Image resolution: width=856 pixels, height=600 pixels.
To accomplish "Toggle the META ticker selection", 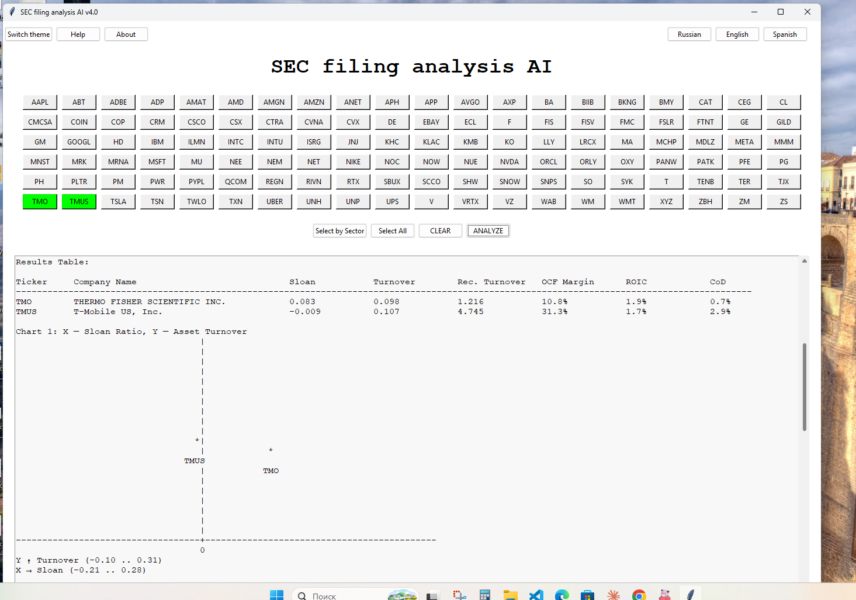I will (x=744, y=142).
